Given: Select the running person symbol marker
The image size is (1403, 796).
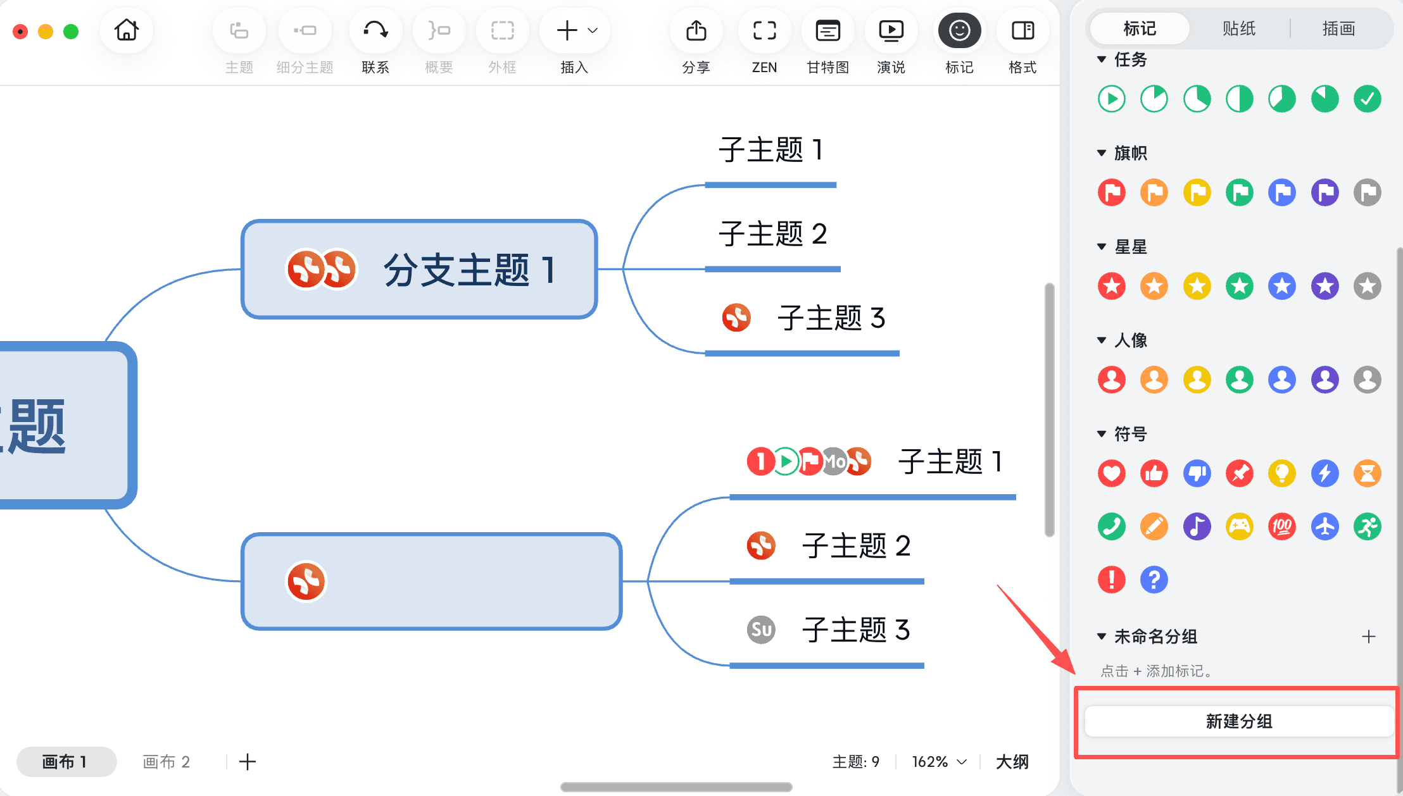Looking at the screenshot, I should (x=1368, y=526).
